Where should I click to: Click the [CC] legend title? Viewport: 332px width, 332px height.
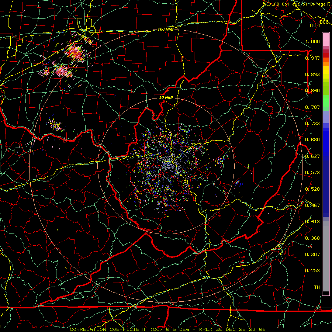coord(315,25)
